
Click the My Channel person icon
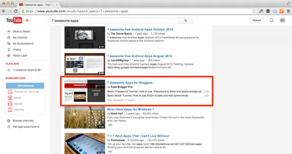click(x=9, y=37)
